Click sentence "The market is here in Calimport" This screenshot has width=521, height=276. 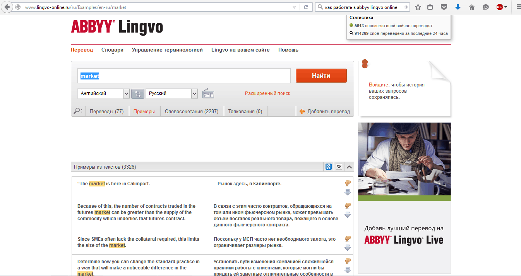tap(113, 184)
